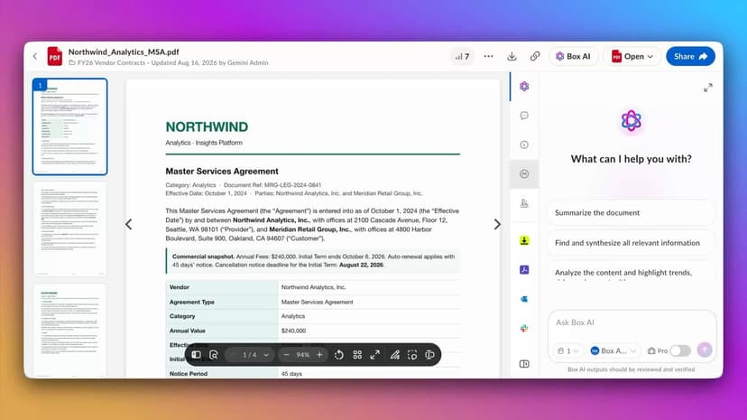Click the Master Services Agreement heading
747x420 pixels.
[222, 171]
